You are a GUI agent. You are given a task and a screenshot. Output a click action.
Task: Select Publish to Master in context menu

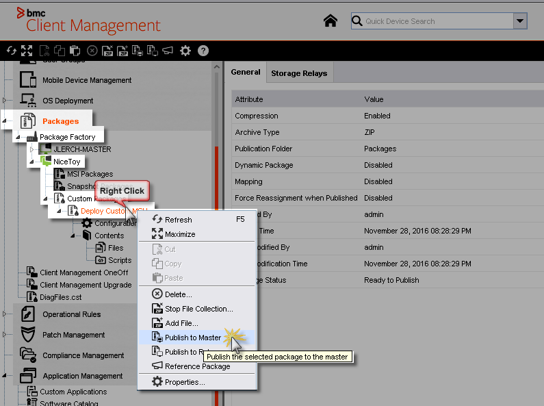click(197, 338)
